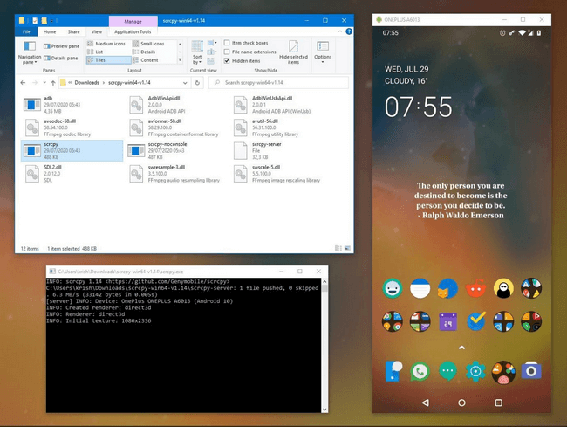This screenshot has height=427, width=567.
Task: Open the Reddit app on the phone
Action: (x=475, y=288)
